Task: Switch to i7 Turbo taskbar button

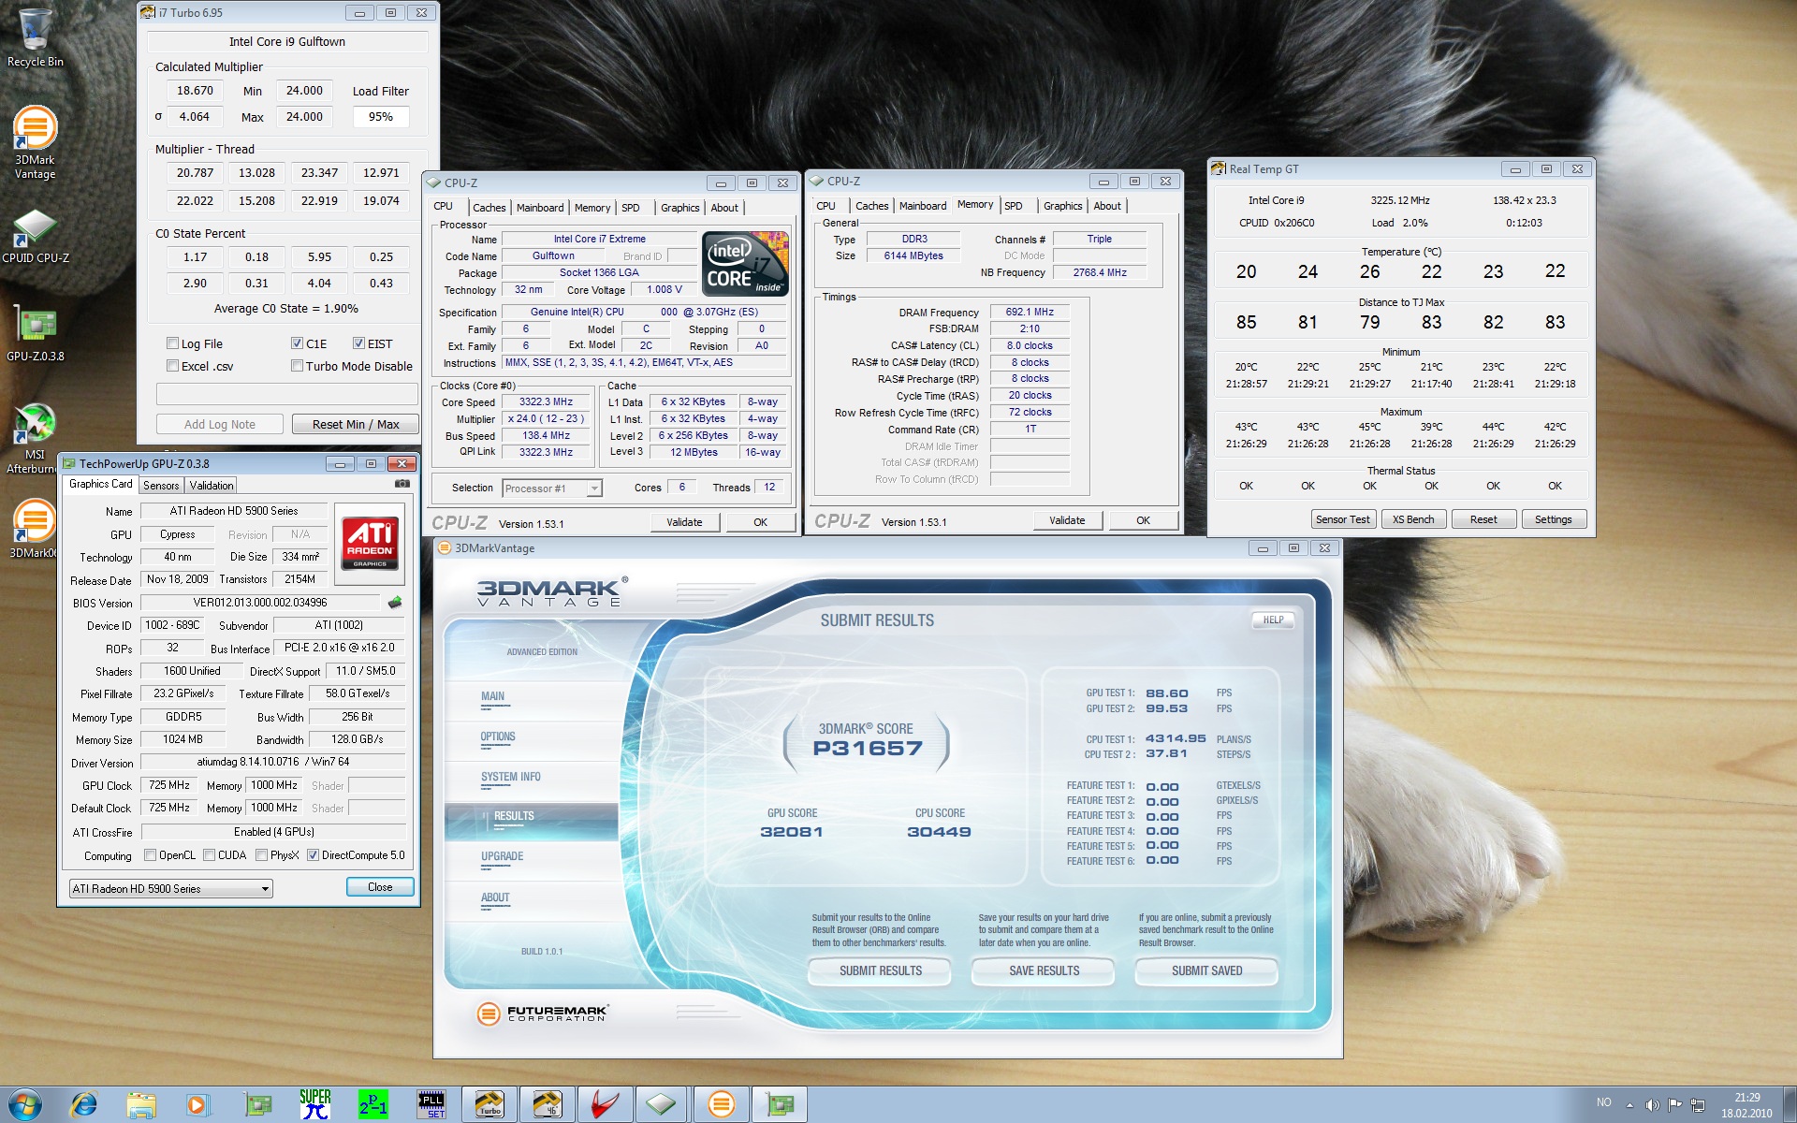Action: [489, 1104]
